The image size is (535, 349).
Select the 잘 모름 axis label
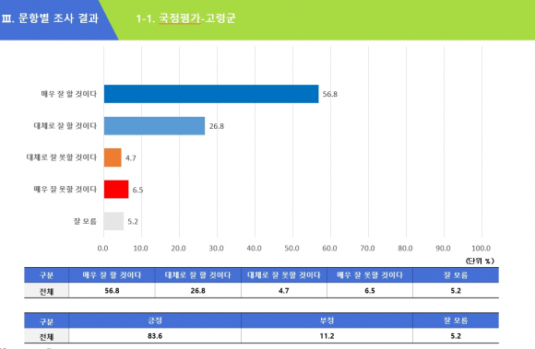click(85, 221)
